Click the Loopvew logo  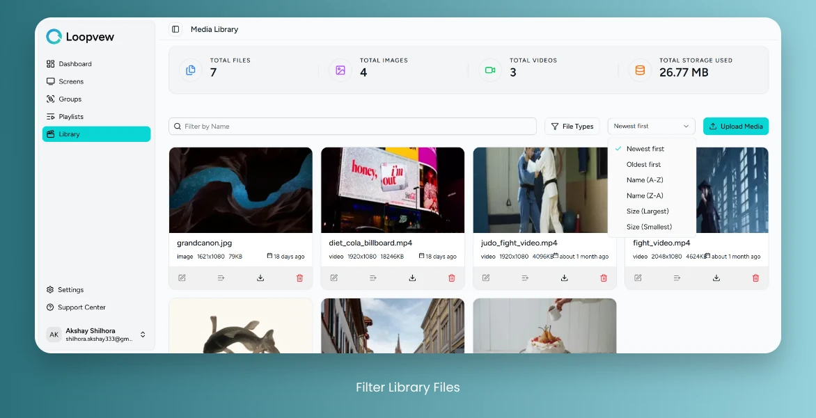pyautogui.click(x=80, y=36)
